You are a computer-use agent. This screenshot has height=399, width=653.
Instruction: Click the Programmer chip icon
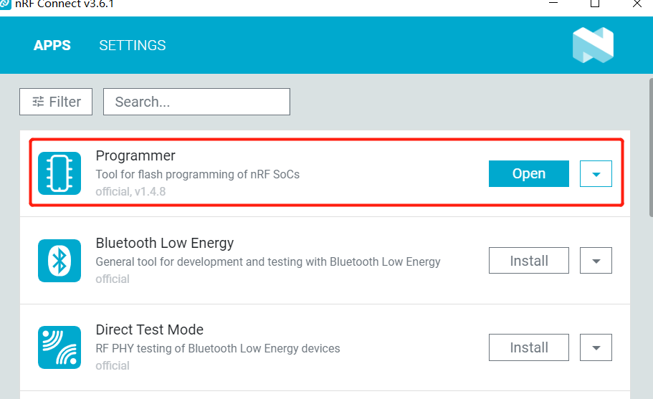point(59,173)
